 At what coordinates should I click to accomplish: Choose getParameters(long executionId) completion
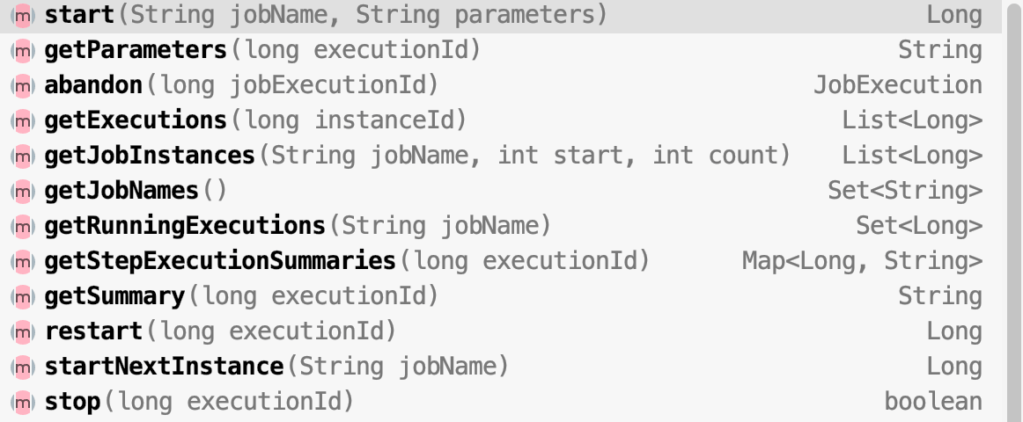501,50
